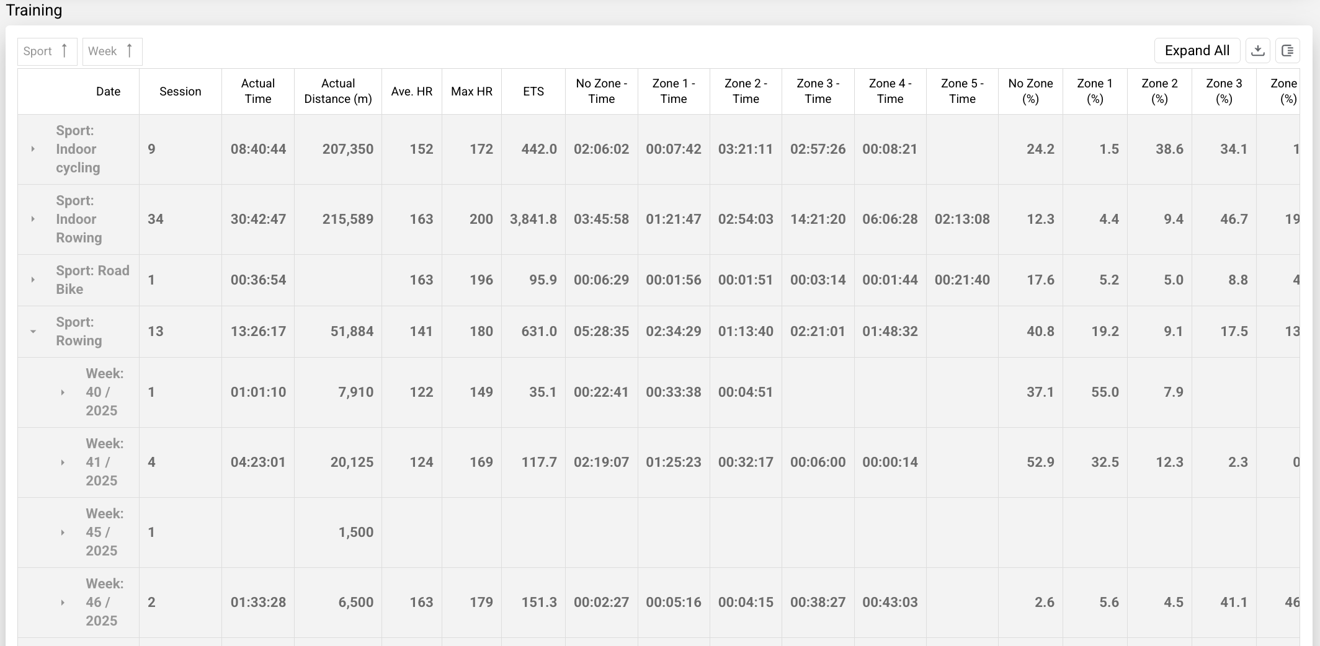Click Week 41 distance 20,125
Screen dimensions: 1320x646
click(352, 462)
